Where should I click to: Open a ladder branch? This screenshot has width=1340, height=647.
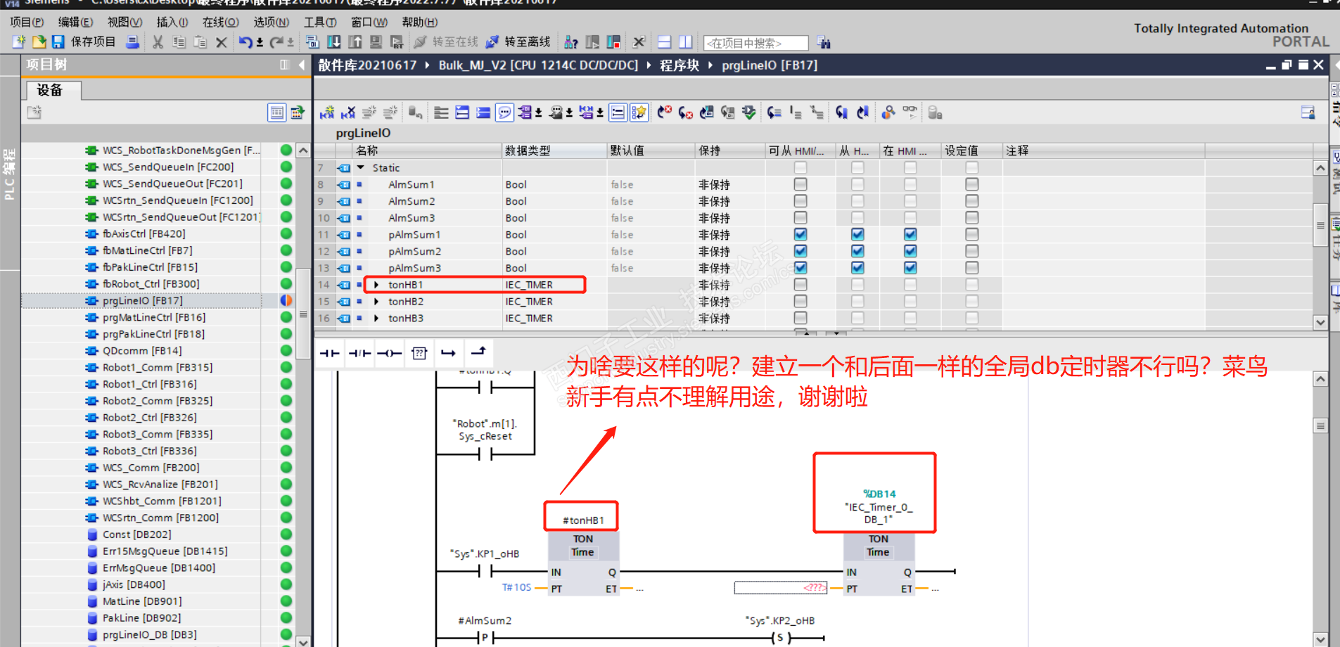coord(448,353)
